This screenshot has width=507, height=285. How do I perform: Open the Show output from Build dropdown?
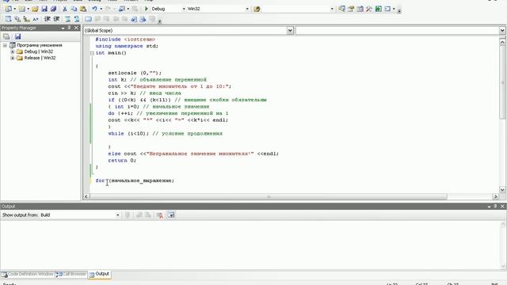(118, 215)
